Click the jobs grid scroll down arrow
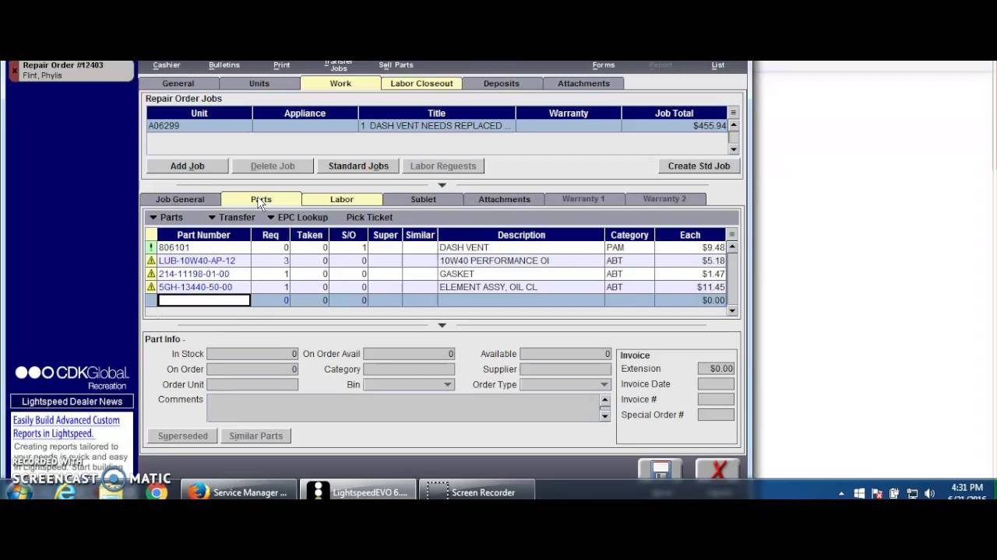 [x=733, y=149]
